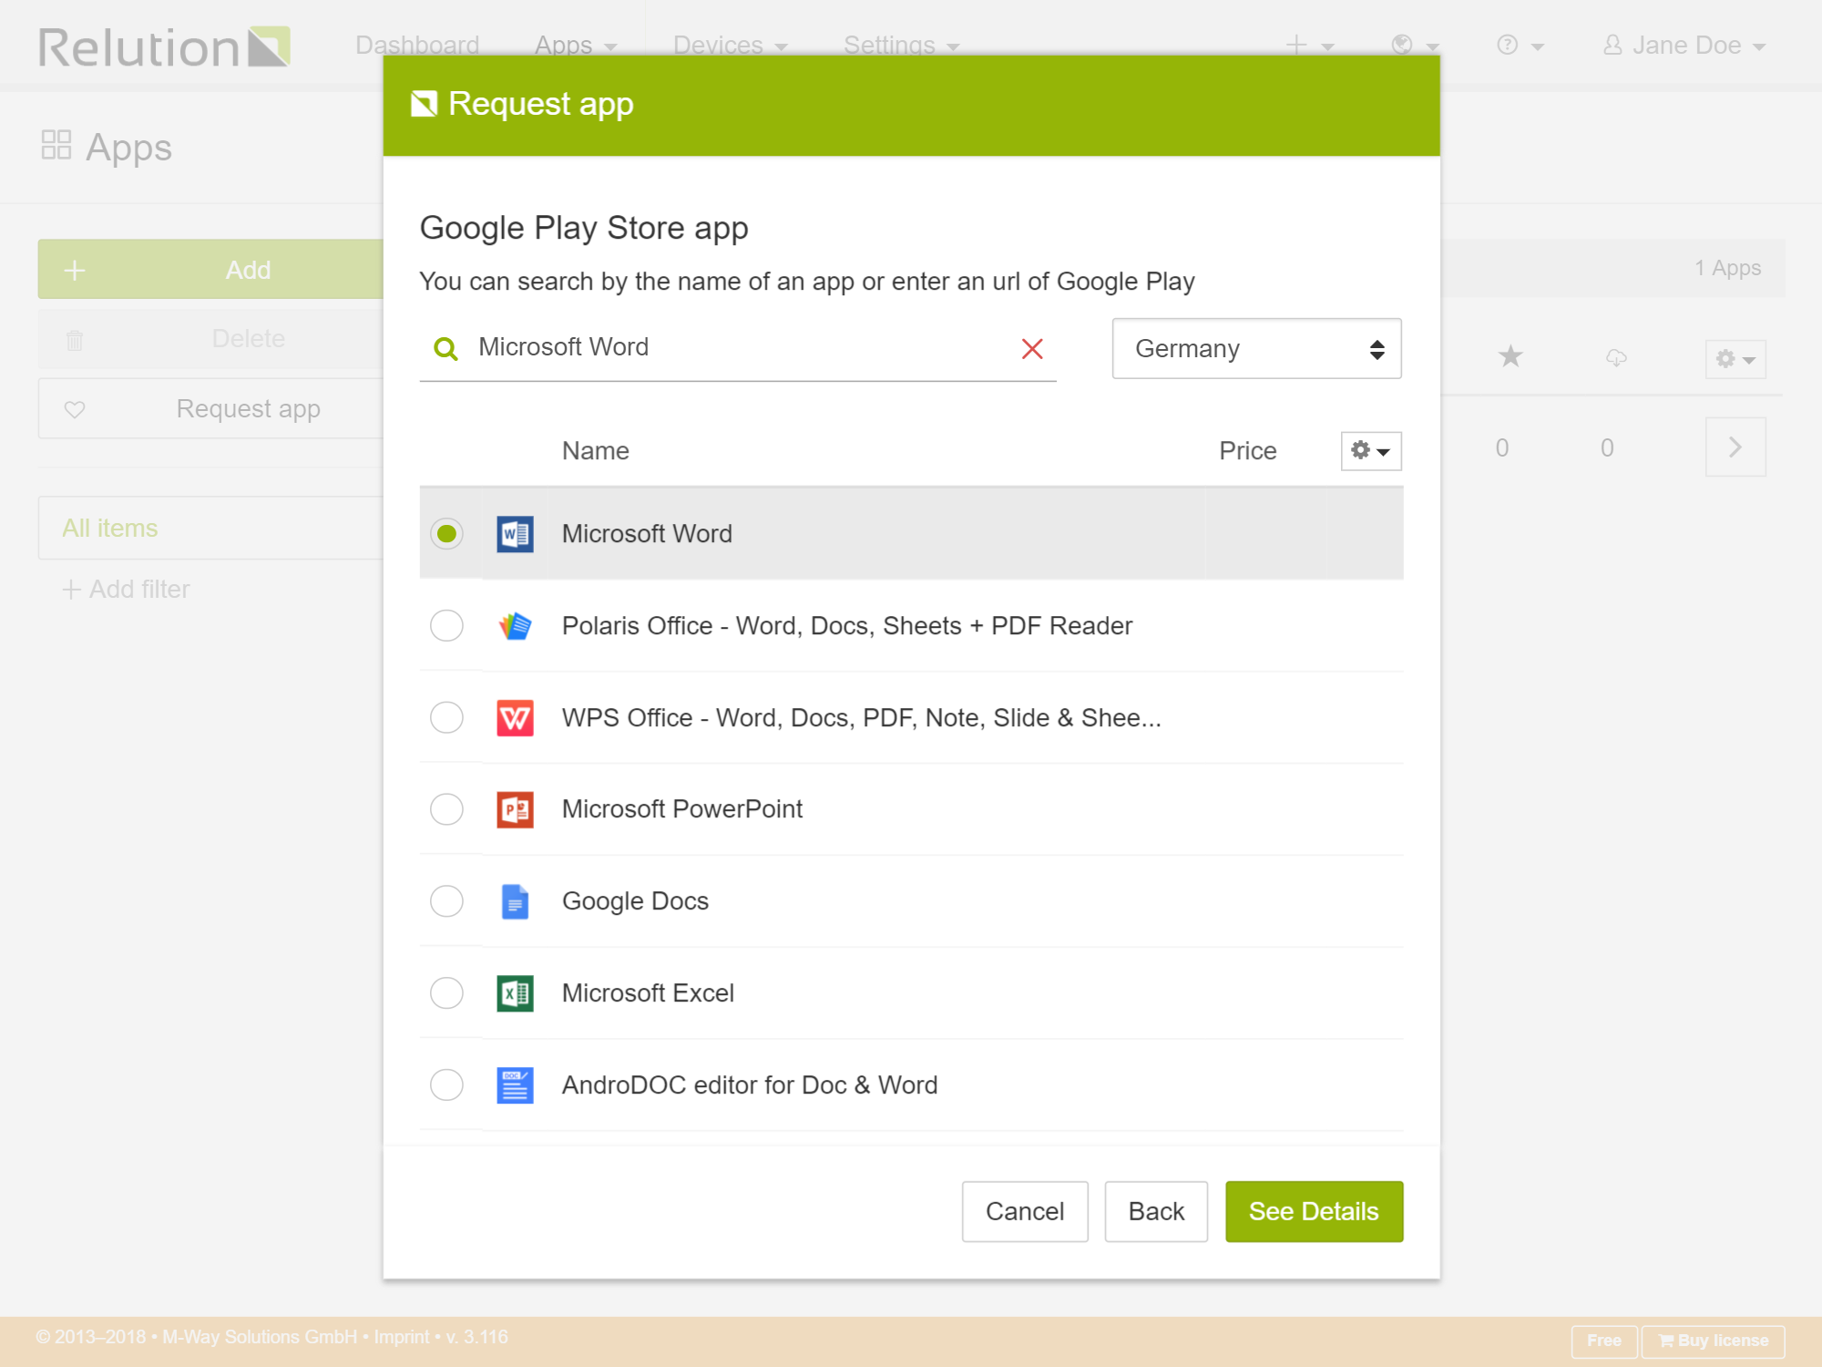Open the country dropdown showing Germany

click(1256, 348)
